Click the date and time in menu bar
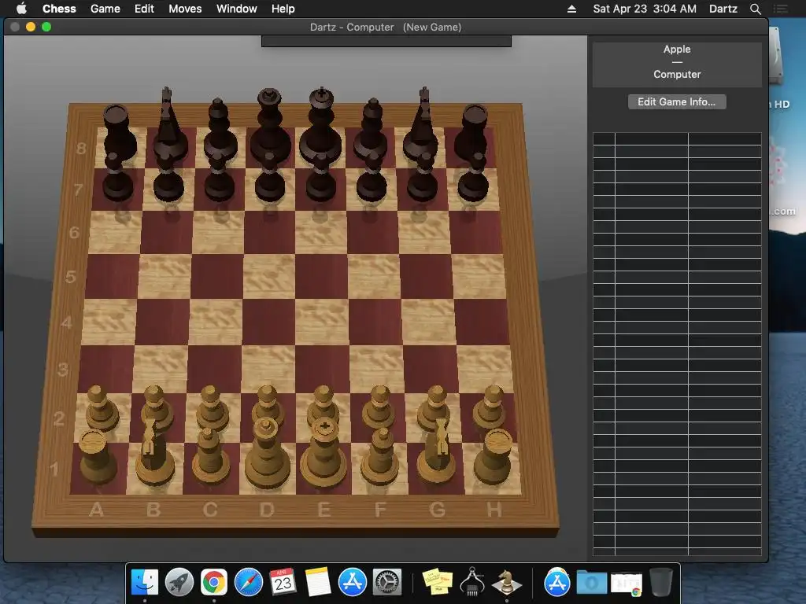Viewport: 806px width, 604px height. pos(645,9)
